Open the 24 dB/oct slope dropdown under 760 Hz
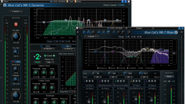 coord(69,49)
